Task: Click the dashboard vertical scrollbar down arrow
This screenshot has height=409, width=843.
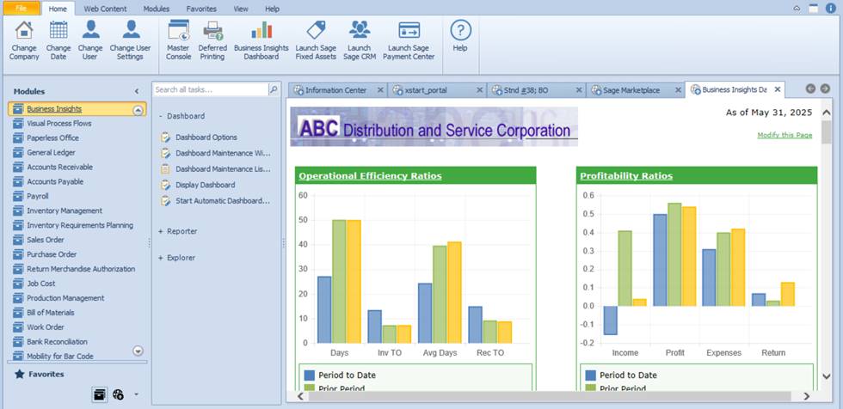Action: click(x=827, y=377)
